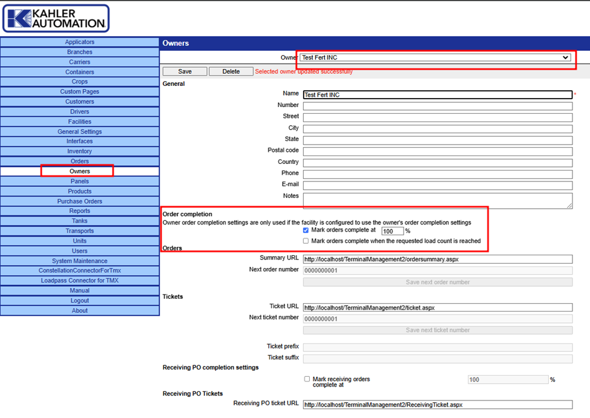Click inside the Notes text area

(438, 201)
